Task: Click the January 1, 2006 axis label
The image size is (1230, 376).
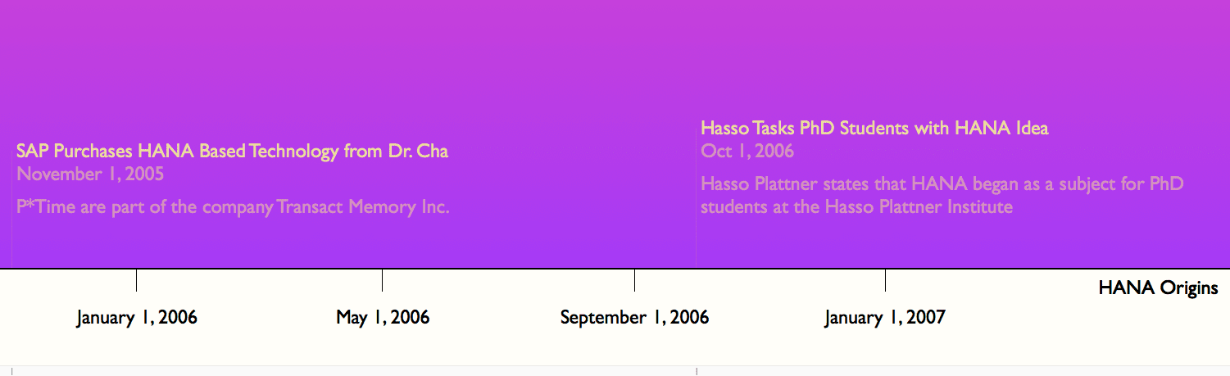Action: tap(137, 317)
